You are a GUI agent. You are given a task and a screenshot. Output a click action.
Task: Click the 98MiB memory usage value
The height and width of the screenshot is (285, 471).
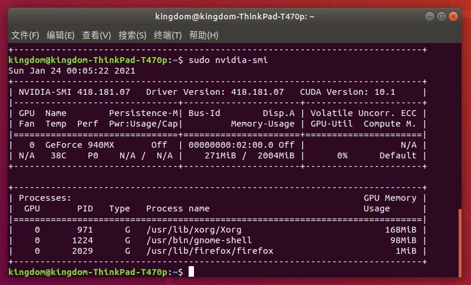click(x=403, y=240)
